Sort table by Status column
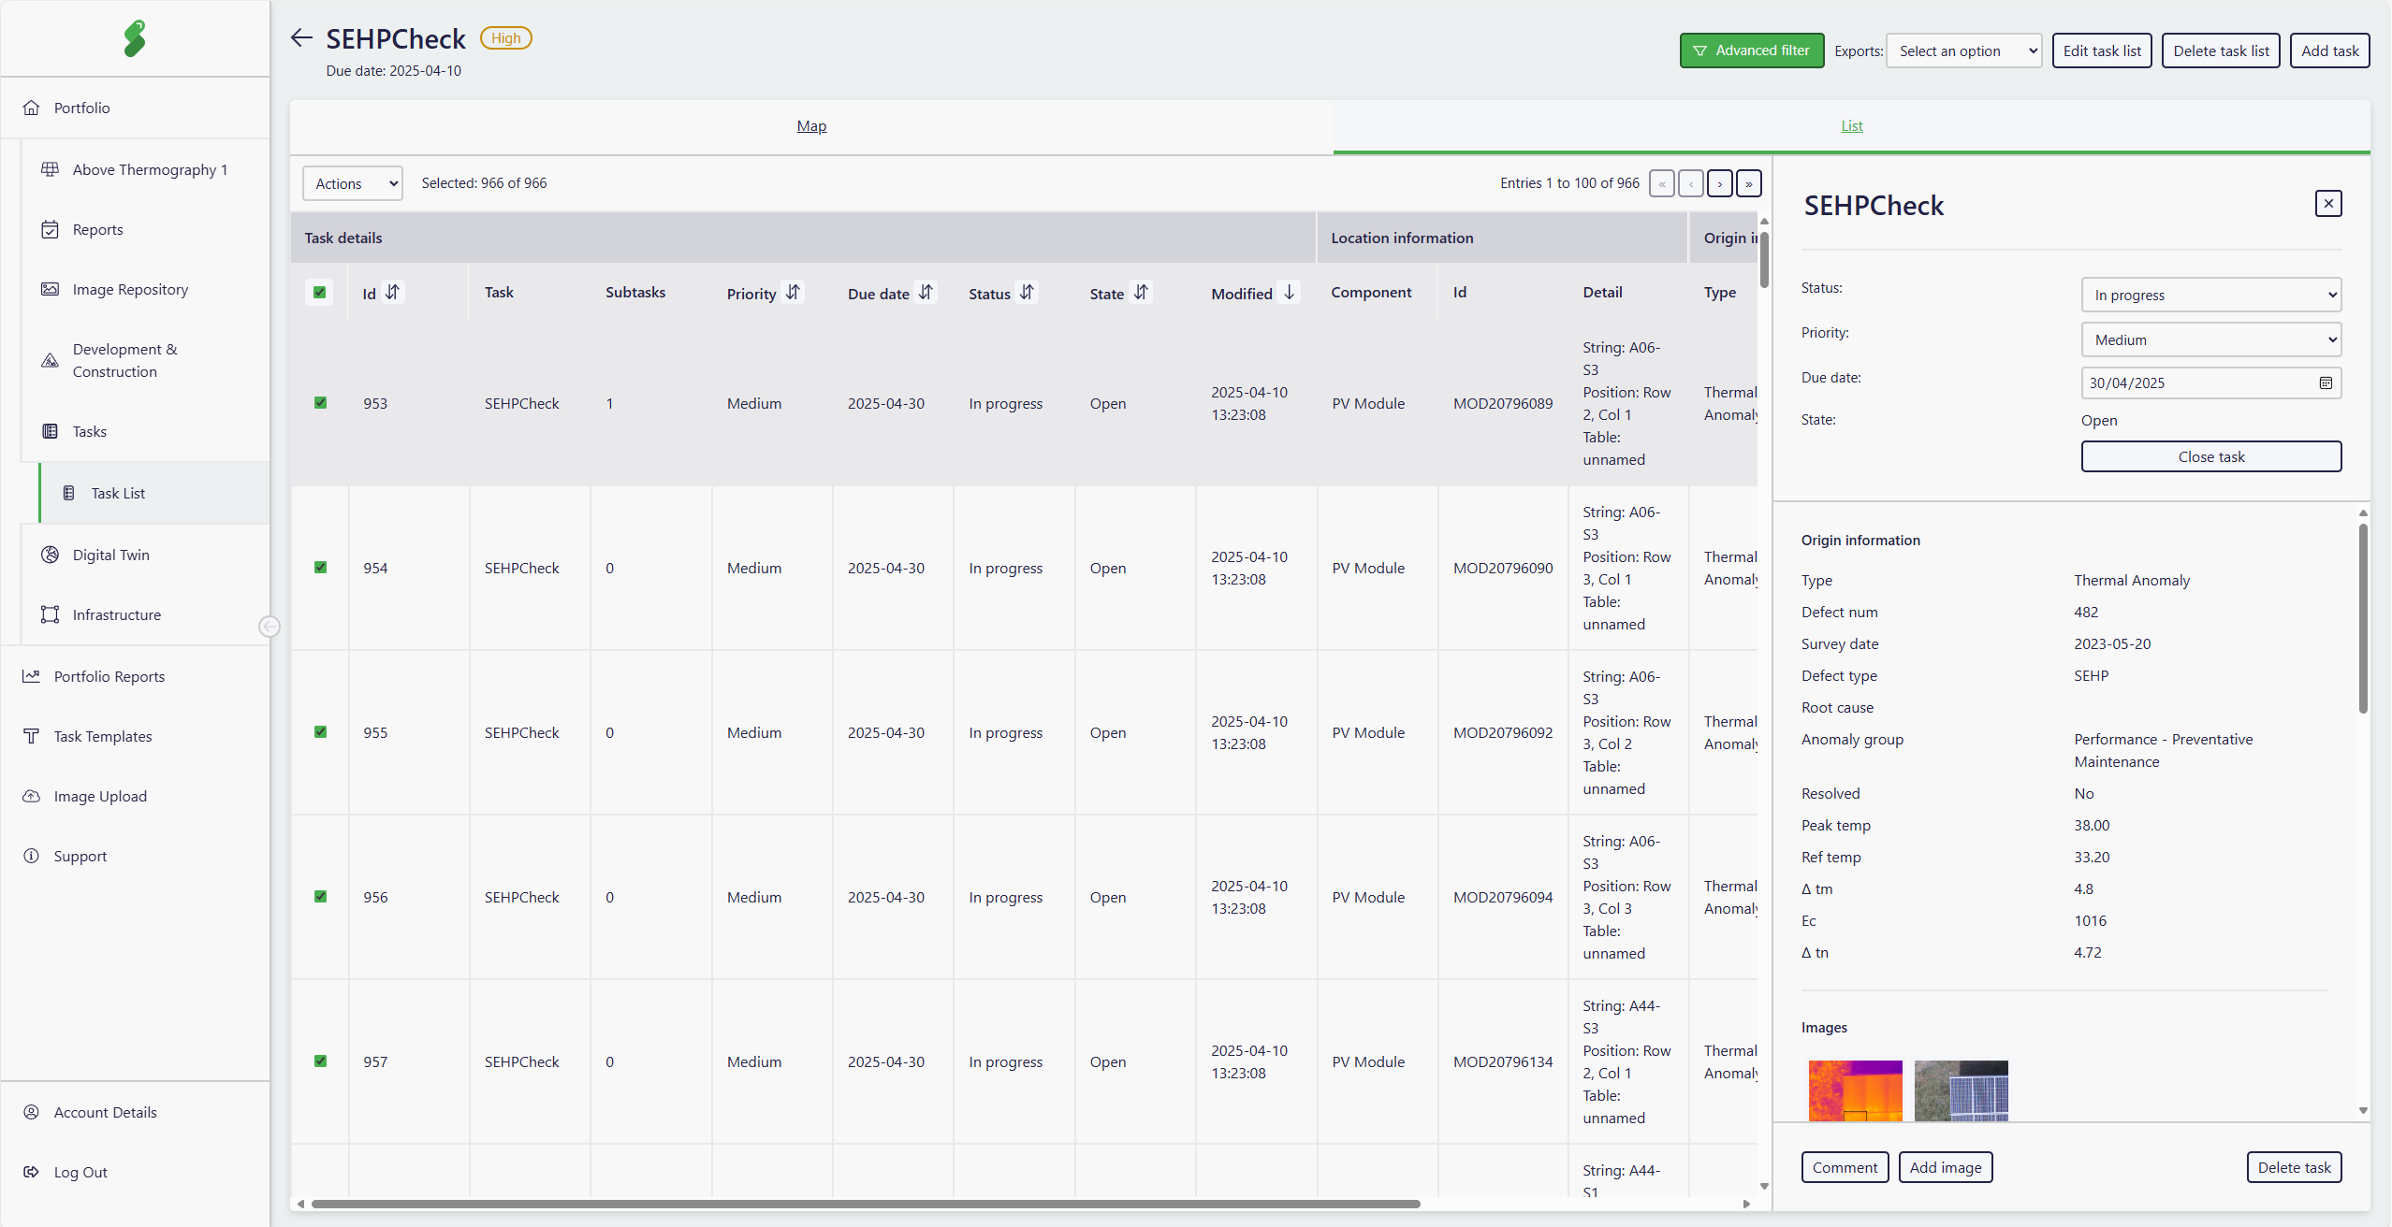The width and height of the screenshot is (2392, 1227). coord(1027,293)
